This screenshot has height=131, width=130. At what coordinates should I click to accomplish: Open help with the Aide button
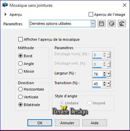tap(94, 123)
